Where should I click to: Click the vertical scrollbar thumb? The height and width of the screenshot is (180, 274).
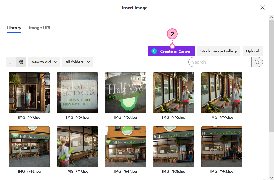click(272, 76)
